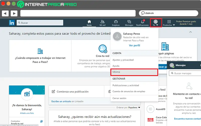Click the Ver perfil link
201x126 pixels.
pyautogui.click(x=134, y=45)
